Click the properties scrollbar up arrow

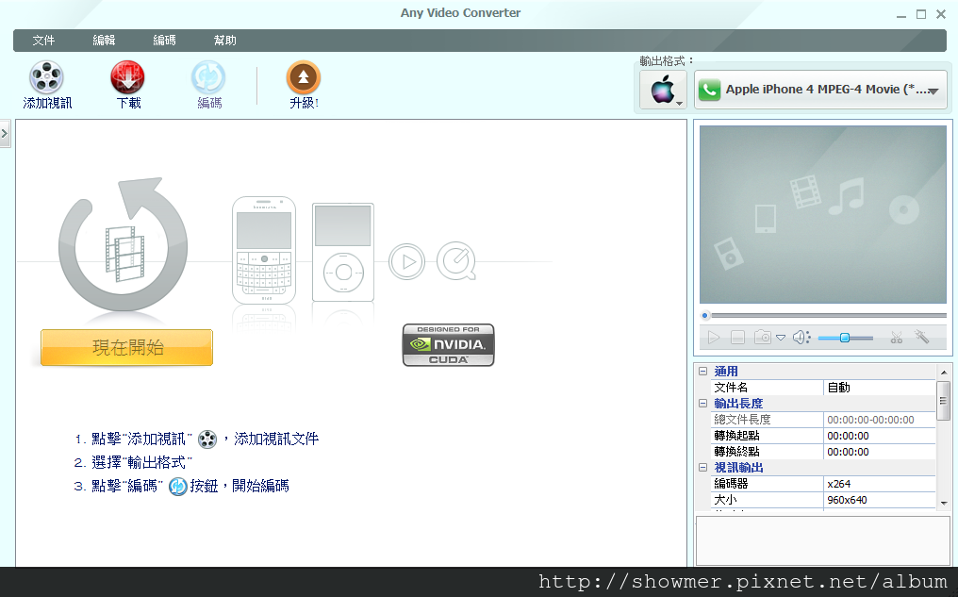tap(944, 373)
